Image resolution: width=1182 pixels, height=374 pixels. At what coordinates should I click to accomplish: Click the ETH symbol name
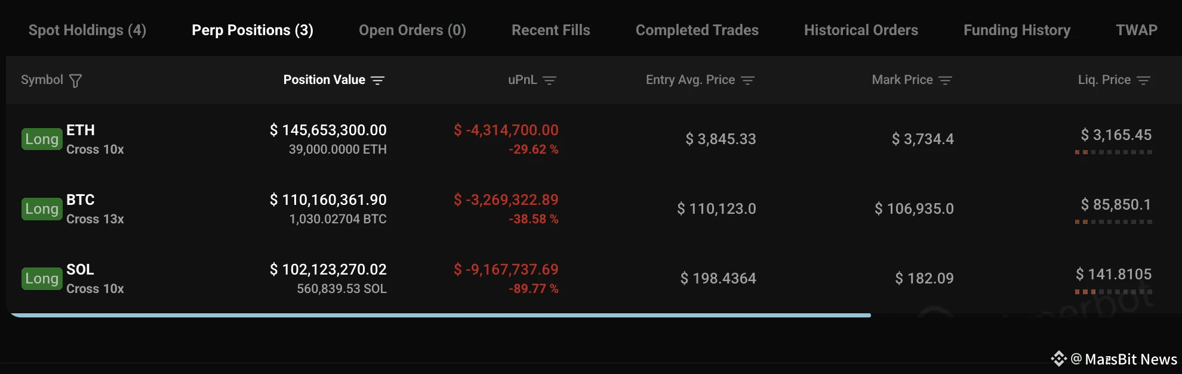tap(81, 130)
